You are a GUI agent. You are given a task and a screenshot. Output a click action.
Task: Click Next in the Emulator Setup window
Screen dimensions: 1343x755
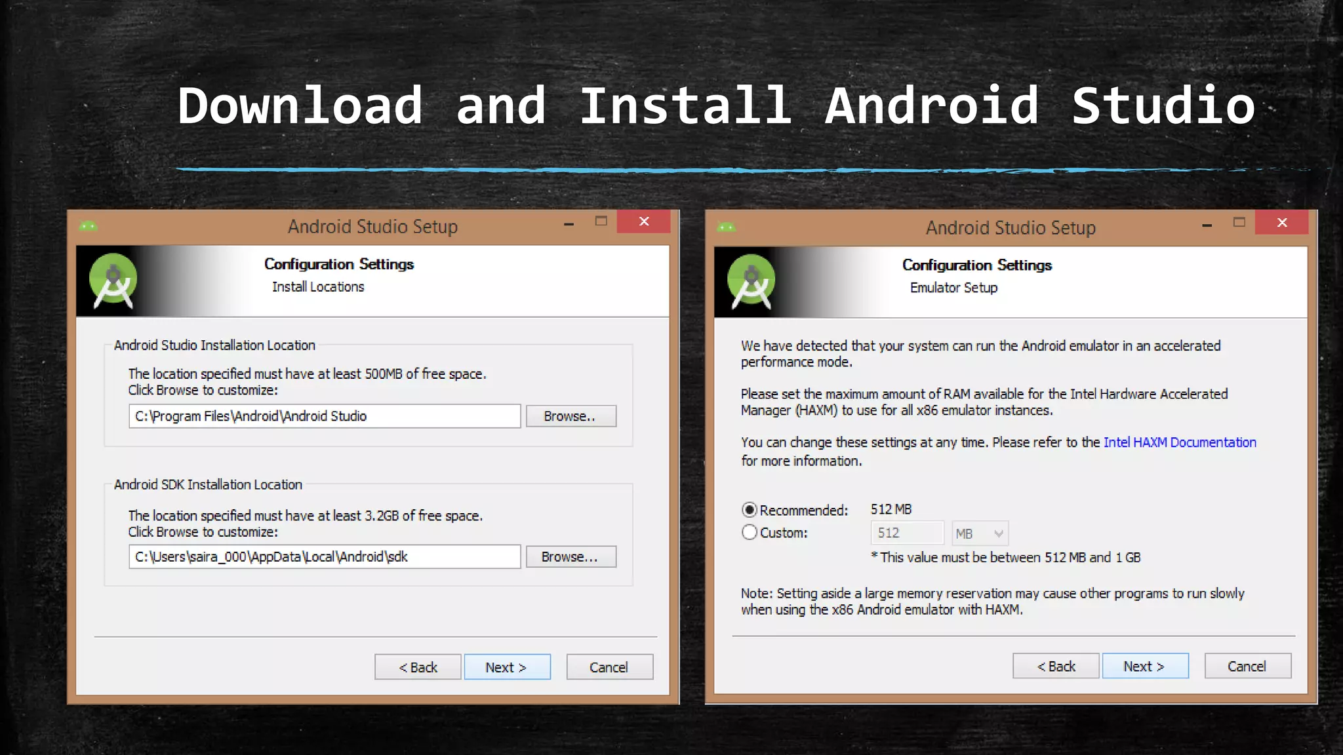tap(1145, 666)
